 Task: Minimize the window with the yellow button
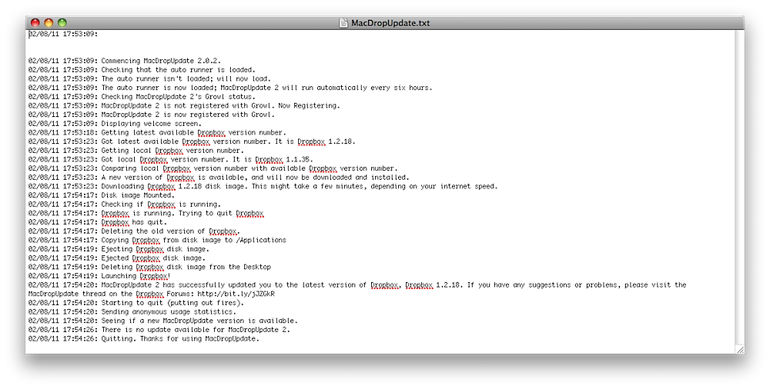[x=49, y=22]
